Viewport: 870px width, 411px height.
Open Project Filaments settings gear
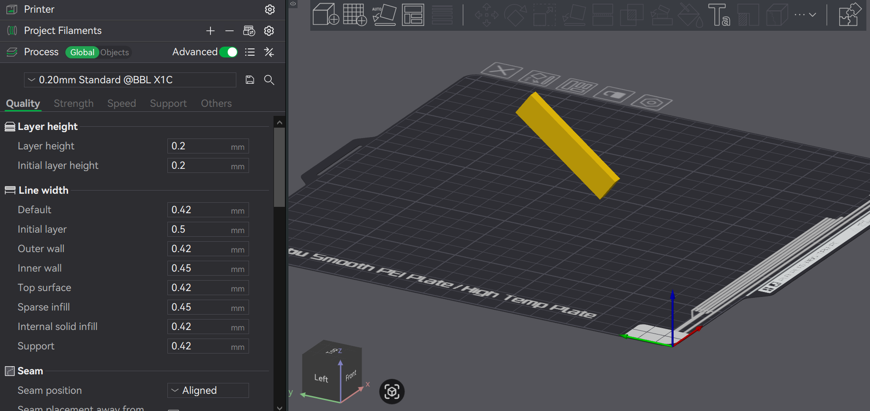point(269,31)
